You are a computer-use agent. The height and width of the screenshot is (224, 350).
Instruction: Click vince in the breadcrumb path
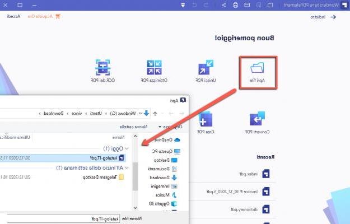pos(77,113)
